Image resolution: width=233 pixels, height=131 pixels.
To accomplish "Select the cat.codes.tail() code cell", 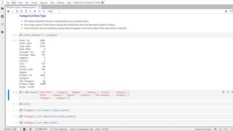I will tap(126, 123).
